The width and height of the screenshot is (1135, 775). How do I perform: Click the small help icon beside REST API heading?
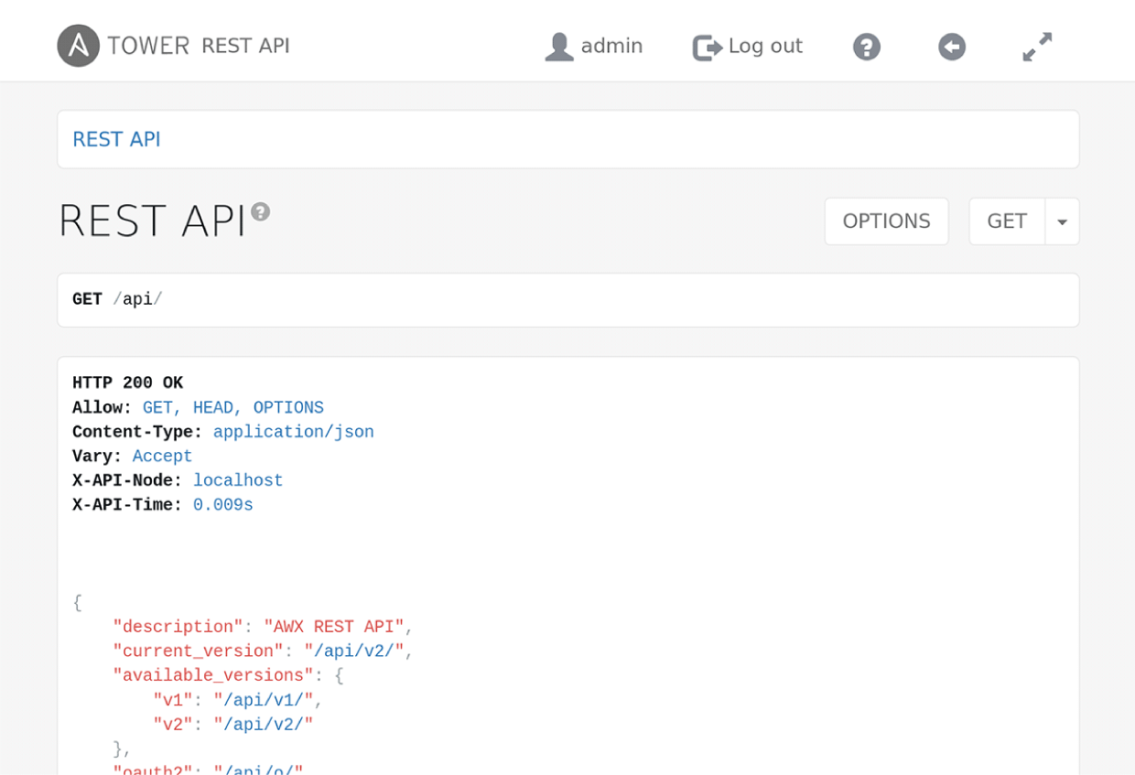click(x=261, y=211)
